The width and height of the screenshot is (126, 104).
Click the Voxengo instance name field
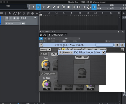tap(104, 45)
